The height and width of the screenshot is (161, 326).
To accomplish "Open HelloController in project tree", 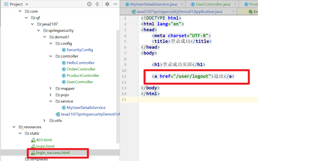I will pos(81,63).
